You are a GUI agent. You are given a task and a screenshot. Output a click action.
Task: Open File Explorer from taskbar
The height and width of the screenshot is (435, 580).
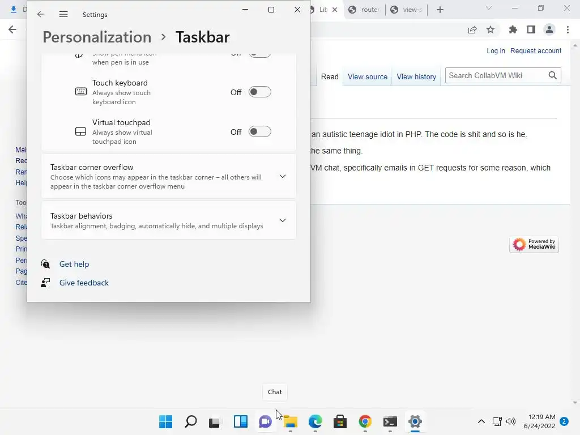coord(291,421)
